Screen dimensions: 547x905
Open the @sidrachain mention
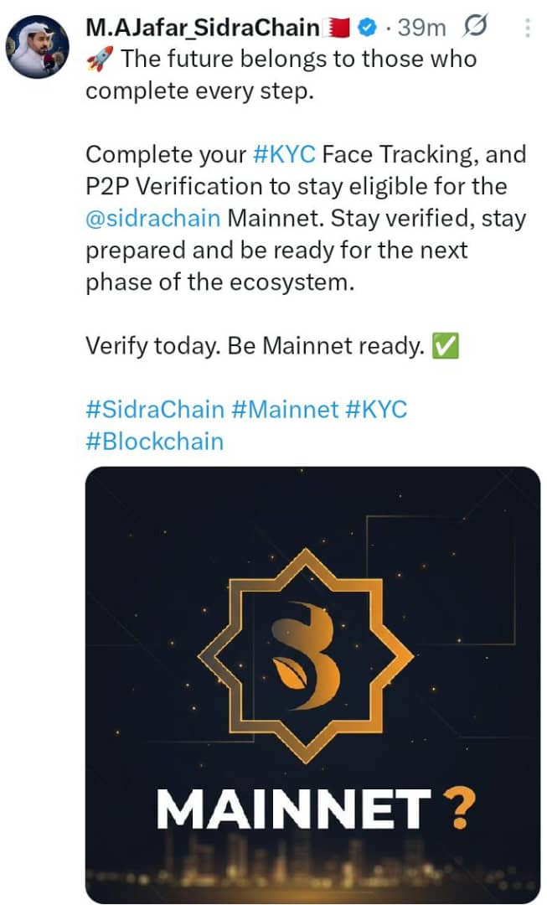point(153,219)
